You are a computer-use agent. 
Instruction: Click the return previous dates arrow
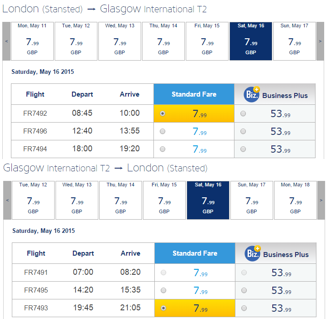point(7,200)
